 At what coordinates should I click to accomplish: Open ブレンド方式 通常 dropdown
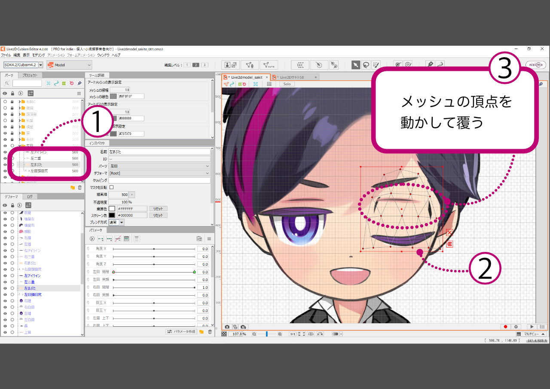pyautogui.click(x=116, y=222)
